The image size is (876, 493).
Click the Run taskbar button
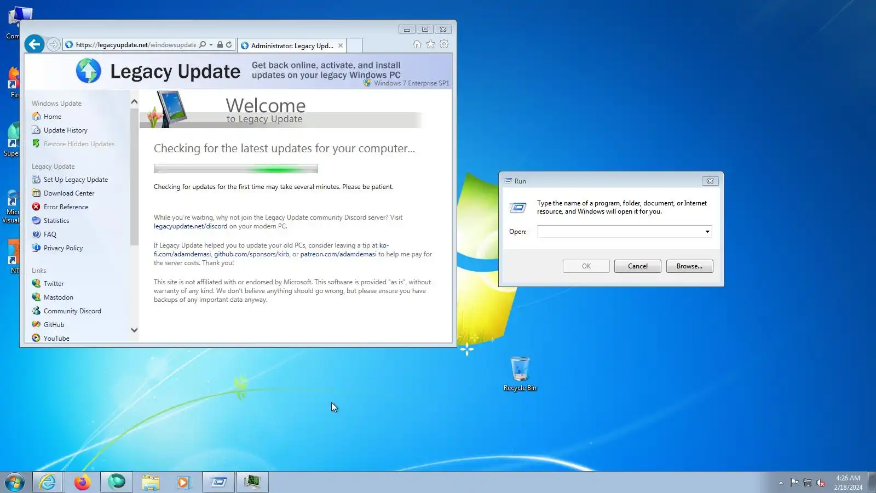point(218,483)
